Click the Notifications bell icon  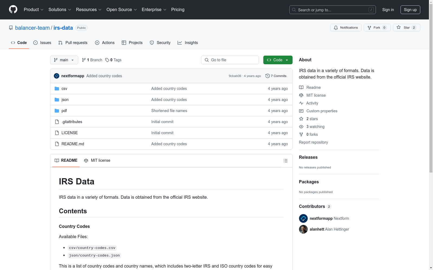point(336,28)
